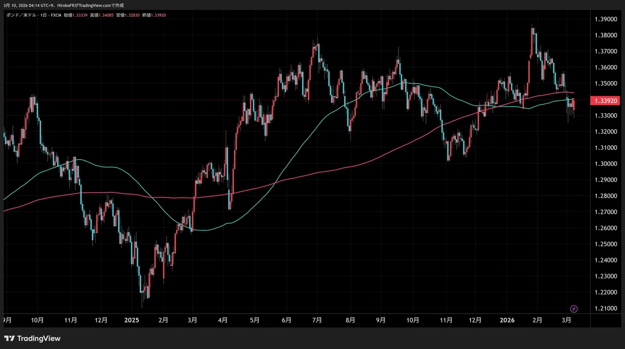Click the 5月 label on time axis
The height and width of the screenshot is (349, 625).
[x=255, y=321]
